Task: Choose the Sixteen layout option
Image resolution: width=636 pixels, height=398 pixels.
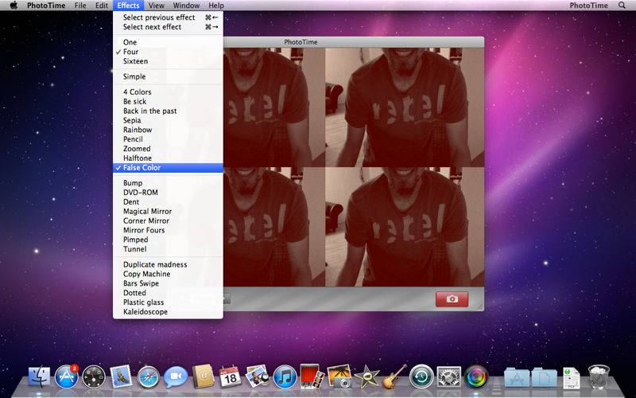Action: (x=135, y=61)
